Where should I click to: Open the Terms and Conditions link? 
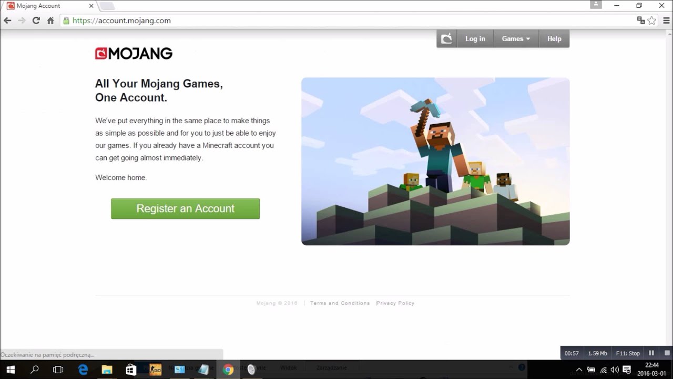[x=340, y=303]
